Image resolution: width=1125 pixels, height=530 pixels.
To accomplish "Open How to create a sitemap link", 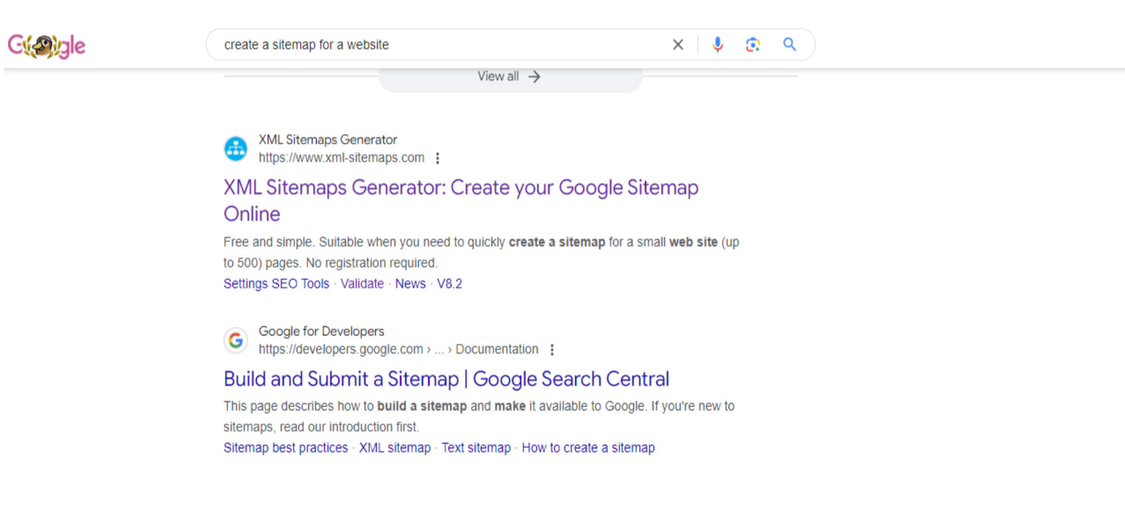I will coord(588,448).
